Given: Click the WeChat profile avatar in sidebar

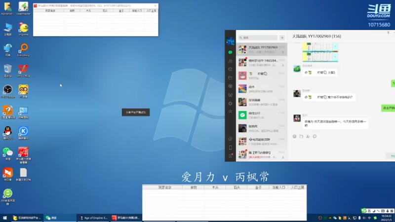Looking at the screenshot, I should [230, 41].
